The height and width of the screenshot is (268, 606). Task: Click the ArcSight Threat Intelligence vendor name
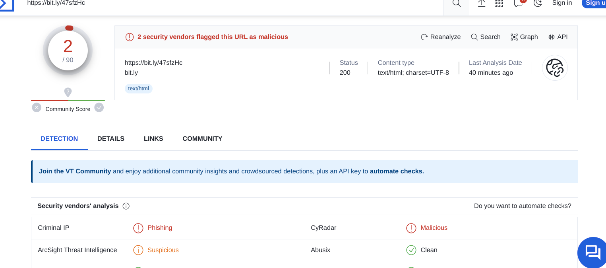click(x=77, y=250)
